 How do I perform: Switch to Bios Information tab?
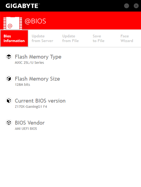pos(14,38)
